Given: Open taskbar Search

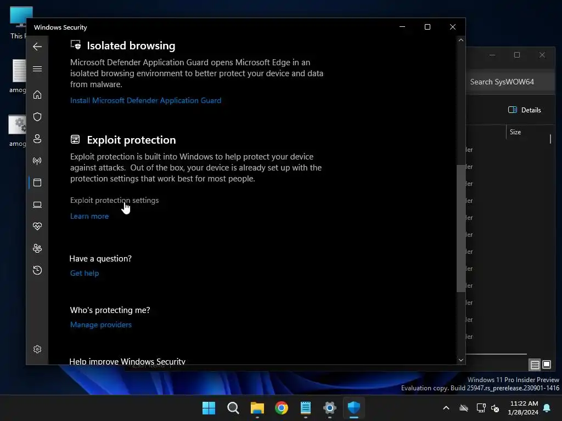Looking at the screenshot, I should (x=233, y=408).
